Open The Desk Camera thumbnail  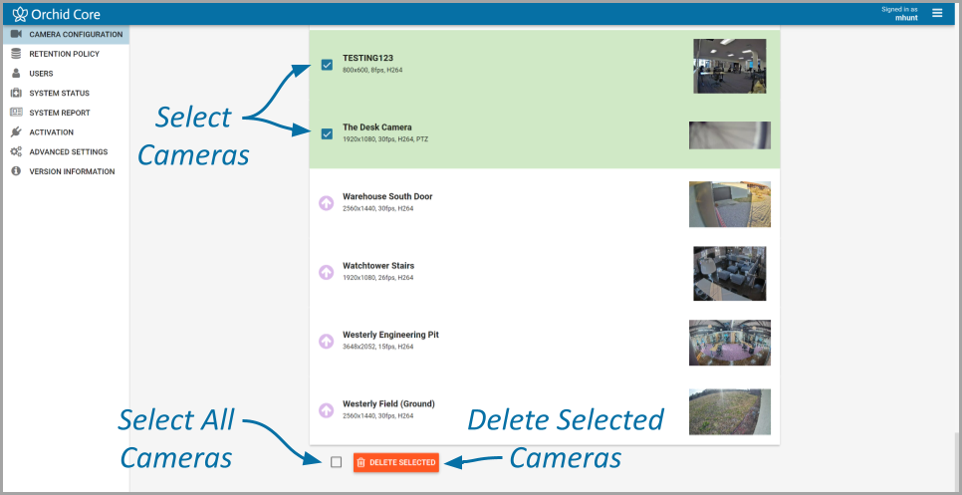click(730, 134)
